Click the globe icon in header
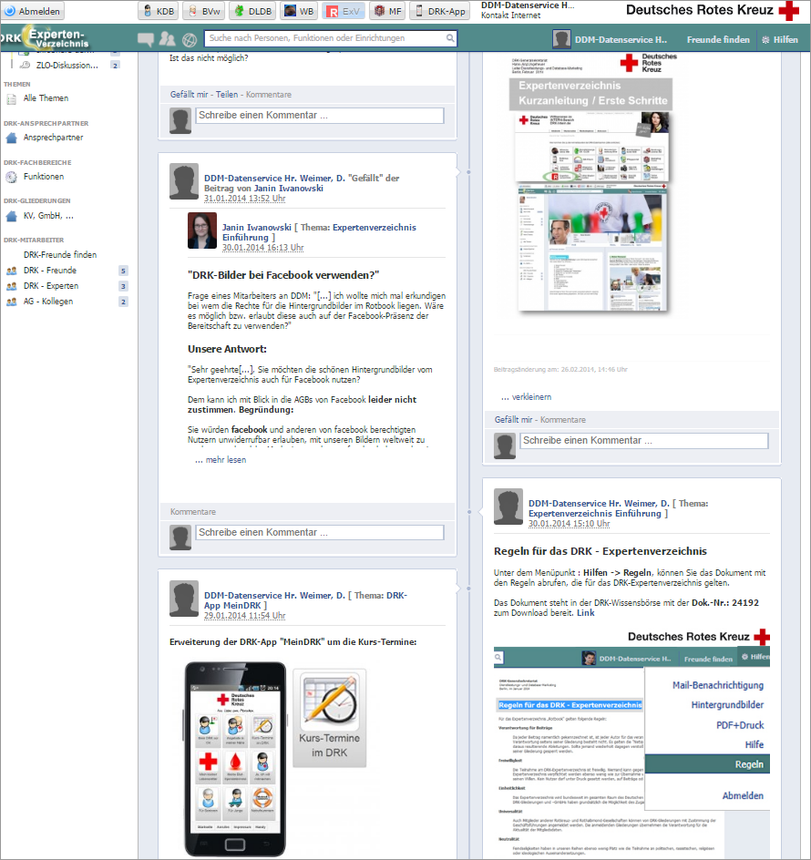Viewport: 811px width, 860px height. 190,39
